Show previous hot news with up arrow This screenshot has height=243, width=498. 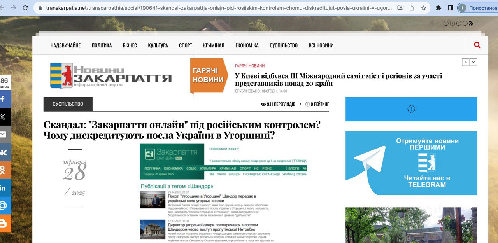[x=466, y=62]
